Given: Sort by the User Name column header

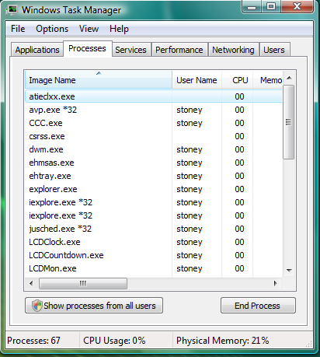Looking at the screenshot, I should click(x=197, y=80).
